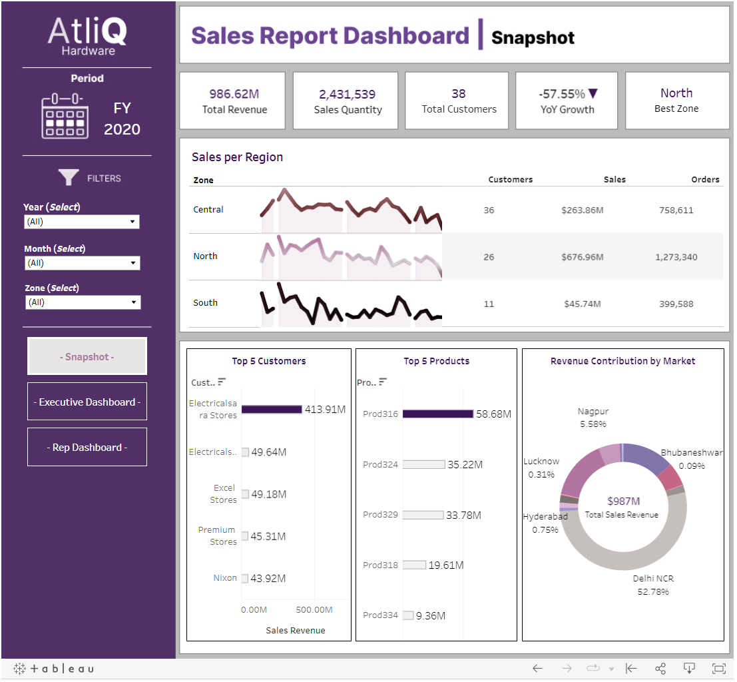Click the filter funnel icon in the sidebar
This screenshot has width=737, height=682.
(69, 177)
